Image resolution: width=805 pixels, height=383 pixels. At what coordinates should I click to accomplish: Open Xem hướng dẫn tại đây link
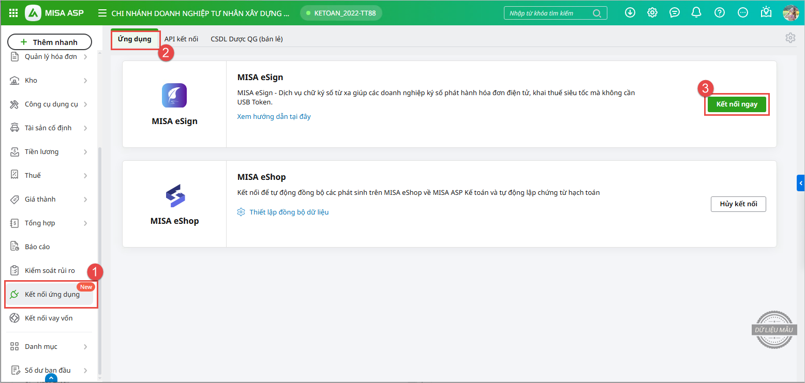(x=274, y=116)
